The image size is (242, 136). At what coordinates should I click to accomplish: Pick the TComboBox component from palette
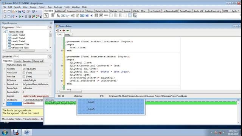point(101,15)
